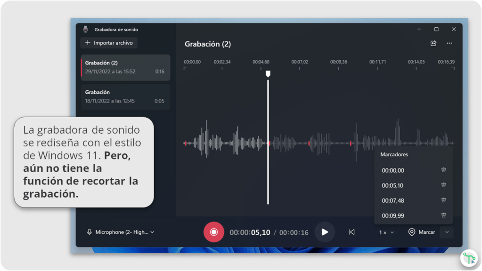Delete the 00:00,00 marker
The width and height of the screenshot is (482, 271).
pos(443,170)
